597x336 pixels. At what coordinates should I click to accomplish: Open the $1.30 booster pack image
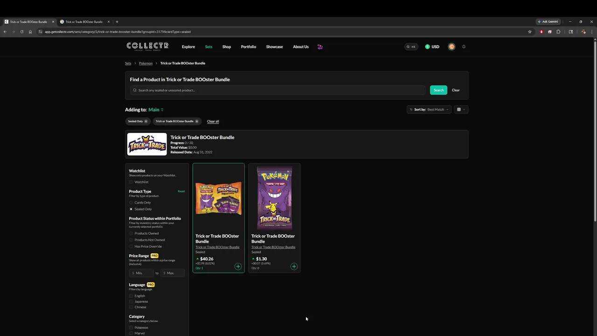click(274, 198)
